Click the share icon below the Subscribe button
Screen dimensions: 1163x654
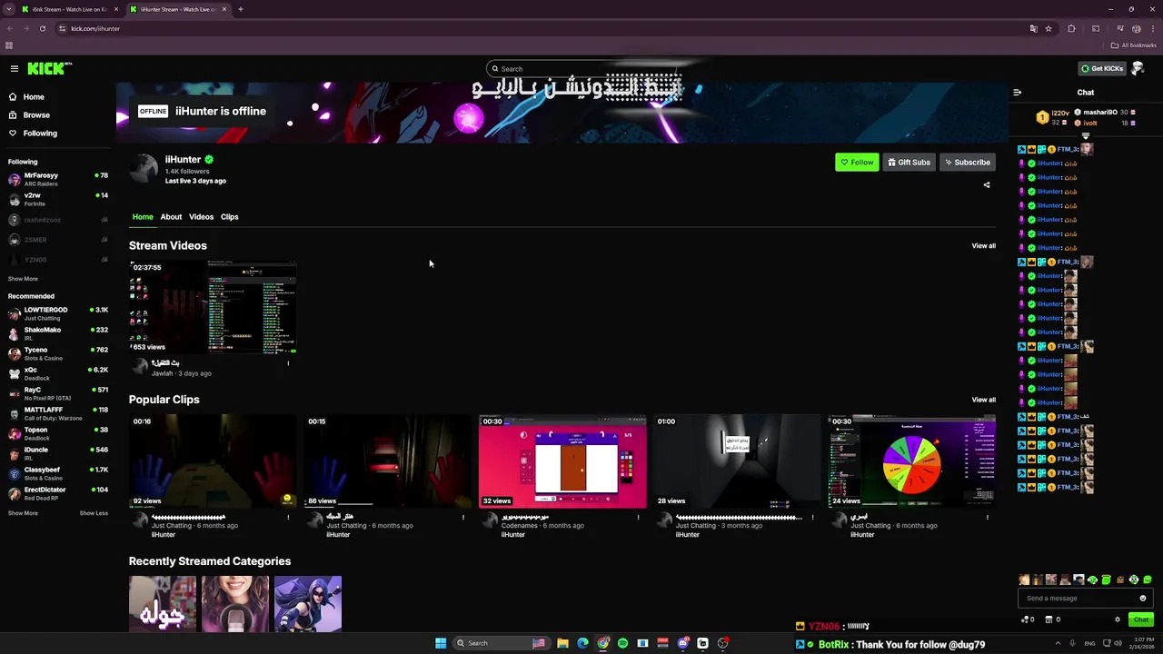(987, 185)
